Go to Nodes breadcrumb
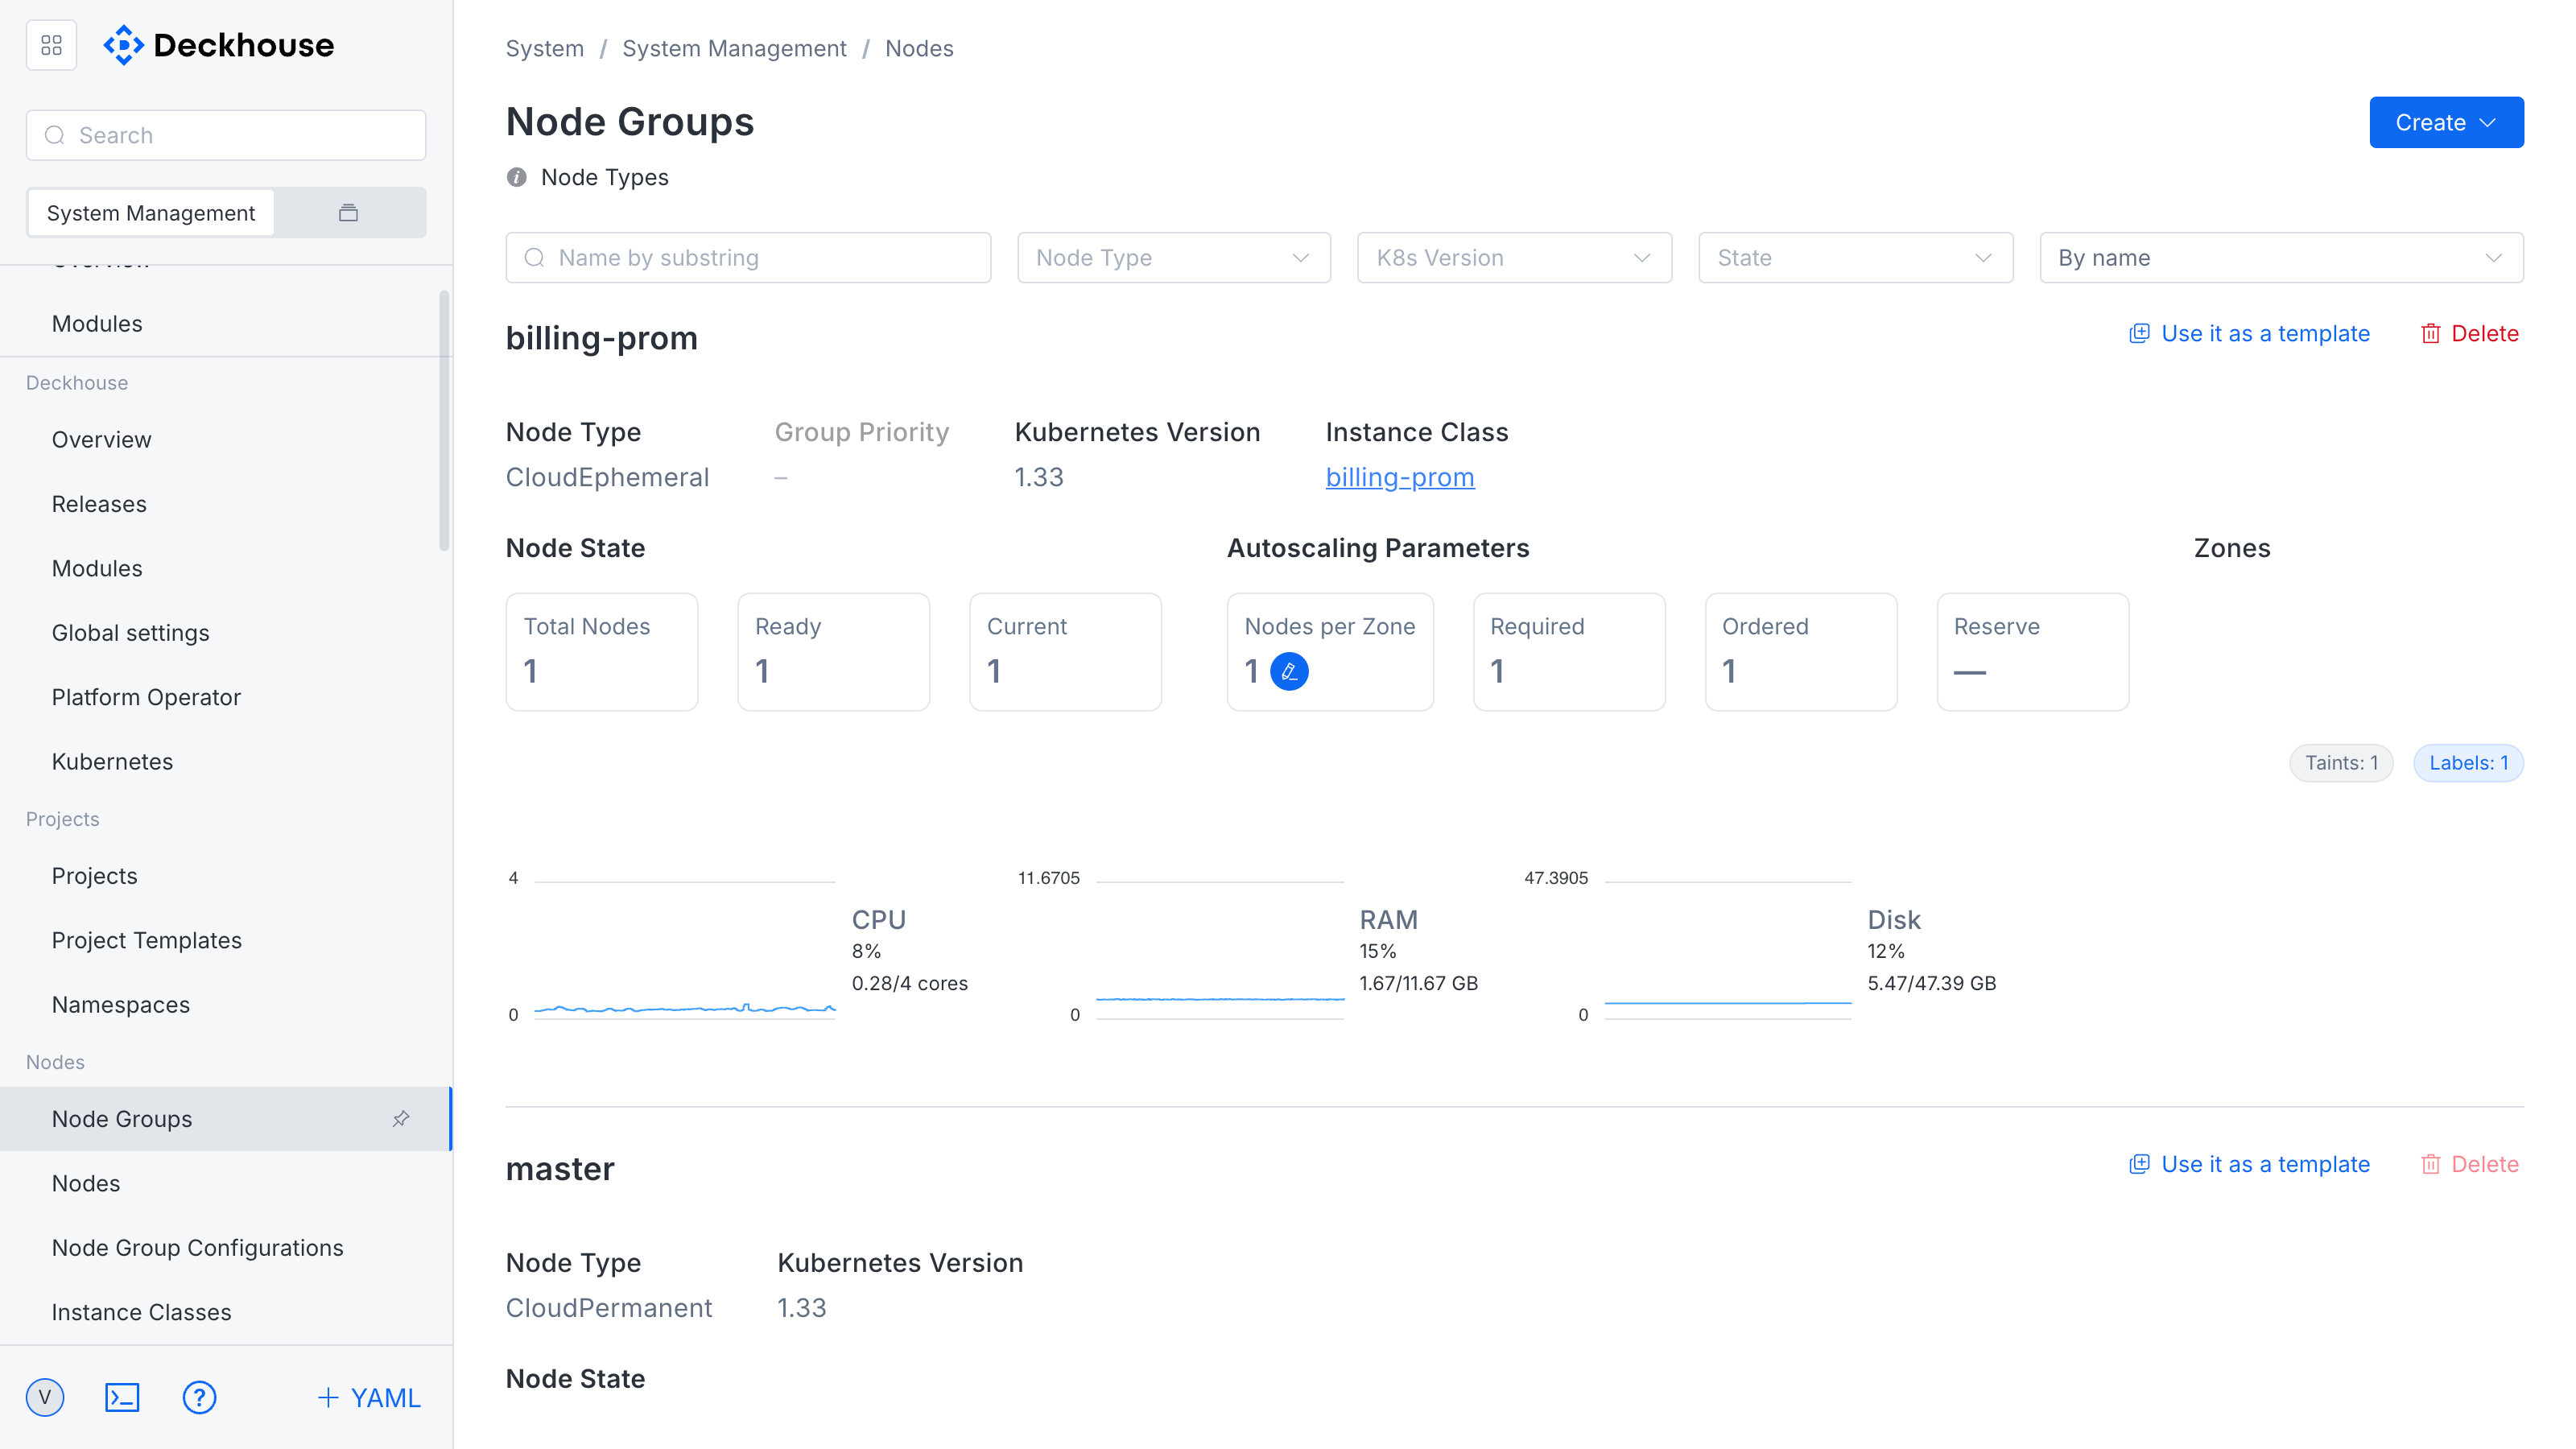The height and width of the screenshot is (1449, 2576). pyautogui.click(x=919, y=48)
